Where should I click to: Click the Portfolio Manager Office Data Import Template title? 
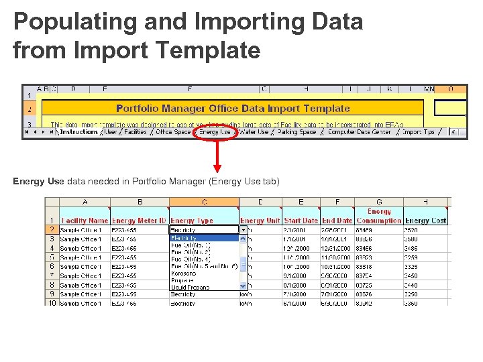click(233, 109)
